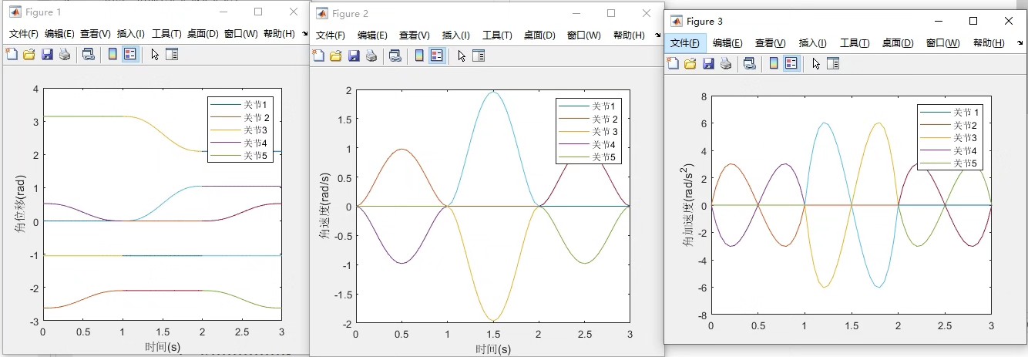Select 关节4 legend entry in Figure 2
The height and width of the screenshot is (357, 1028).
588,144
